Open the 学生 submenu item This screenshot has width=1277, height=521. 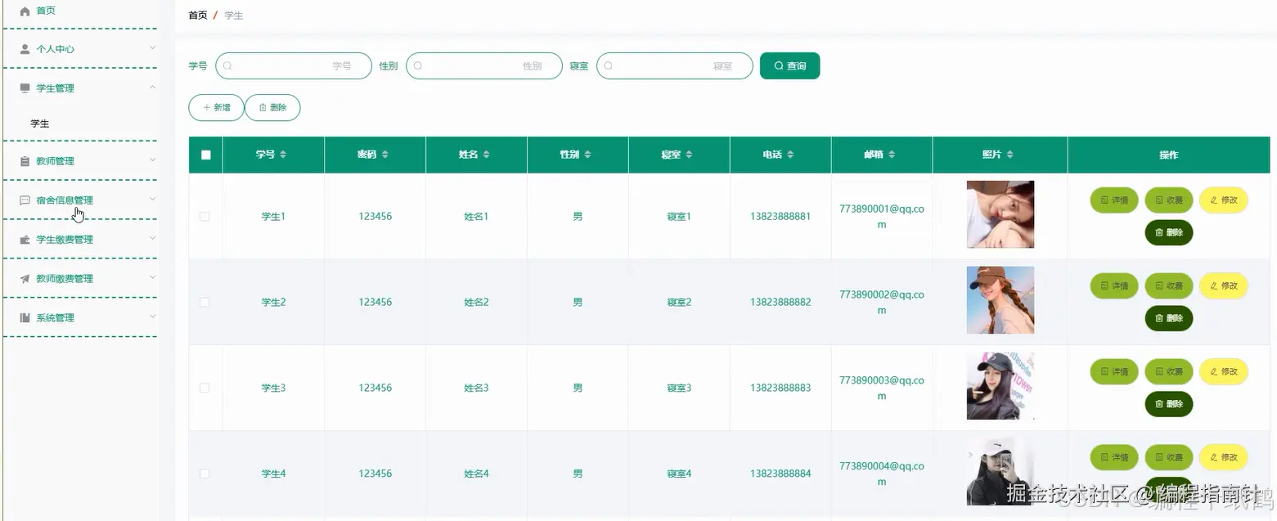(x=40, y=124)
